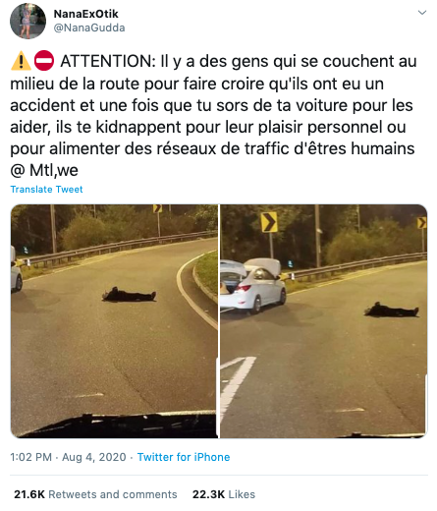Open the 1:02 PM Aug 4, 2020 timestamp

[x=68, y=457]
